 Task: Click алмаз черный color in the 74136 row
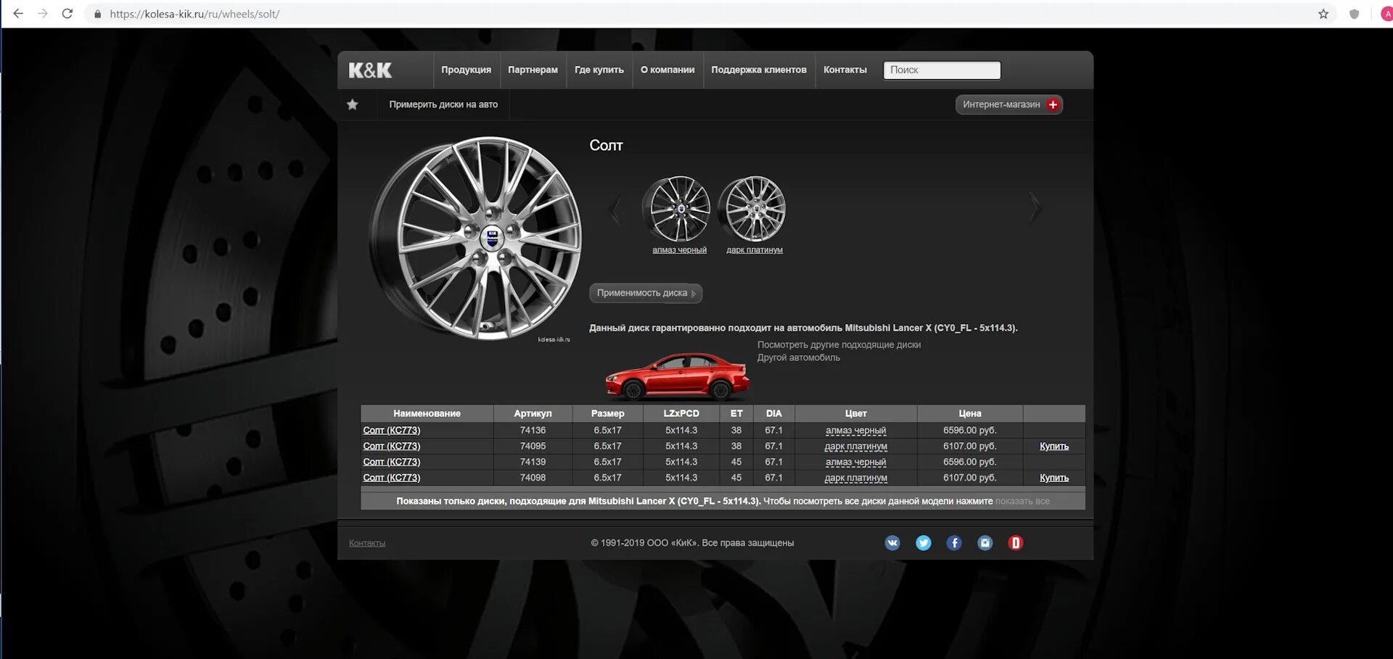[855, 431]
